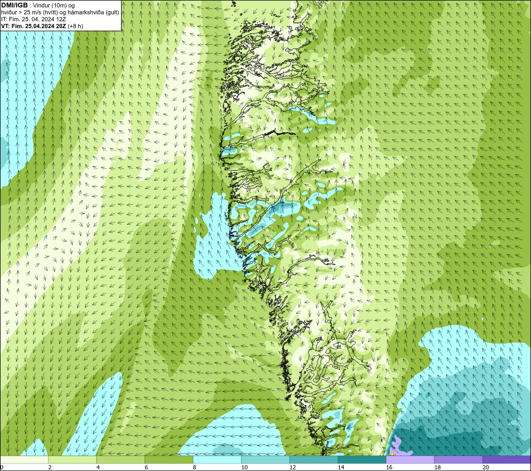Image resolution: width=531 pixels, height=471 pixels.
Task: Click the '2' scale label
Action: (50, 468)
